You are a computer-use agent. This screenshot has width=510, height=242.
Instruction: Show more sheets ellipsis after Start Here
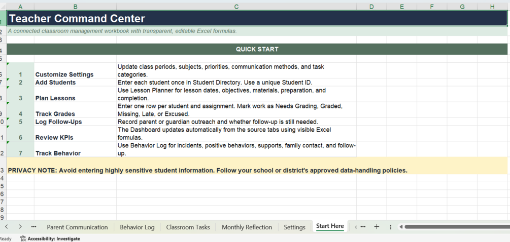363,227
